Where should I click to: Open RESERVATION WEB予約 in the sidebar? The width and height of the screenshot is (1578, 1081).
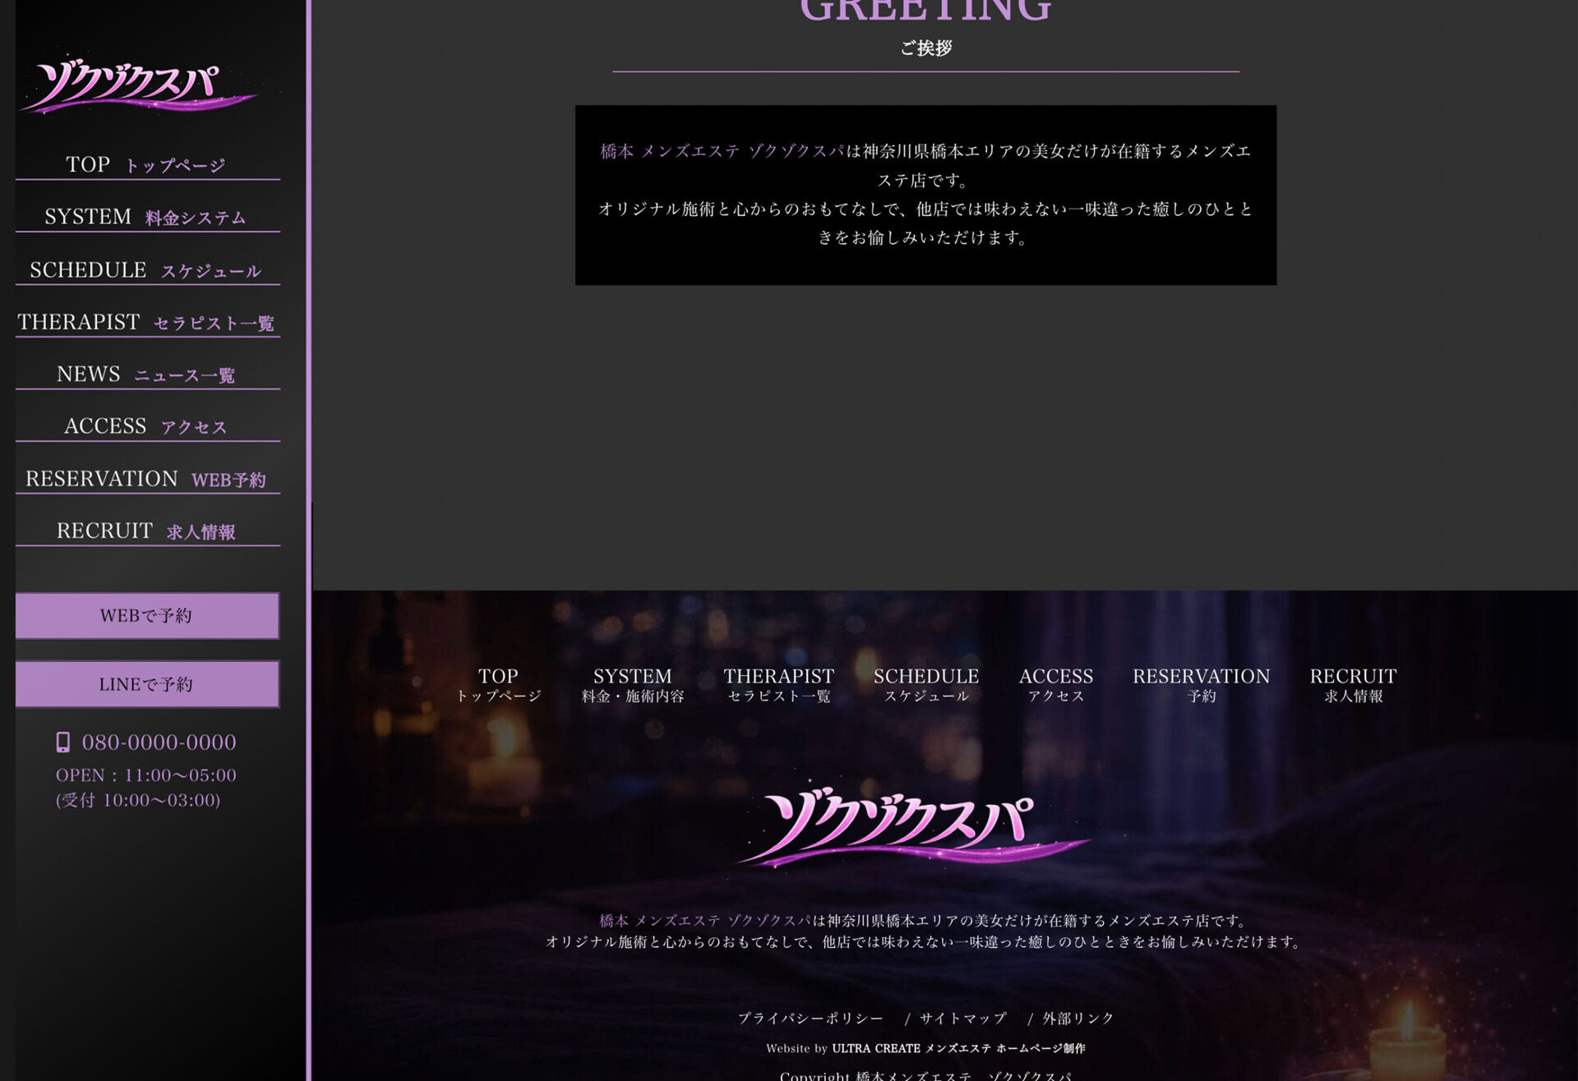pos(147,479)
